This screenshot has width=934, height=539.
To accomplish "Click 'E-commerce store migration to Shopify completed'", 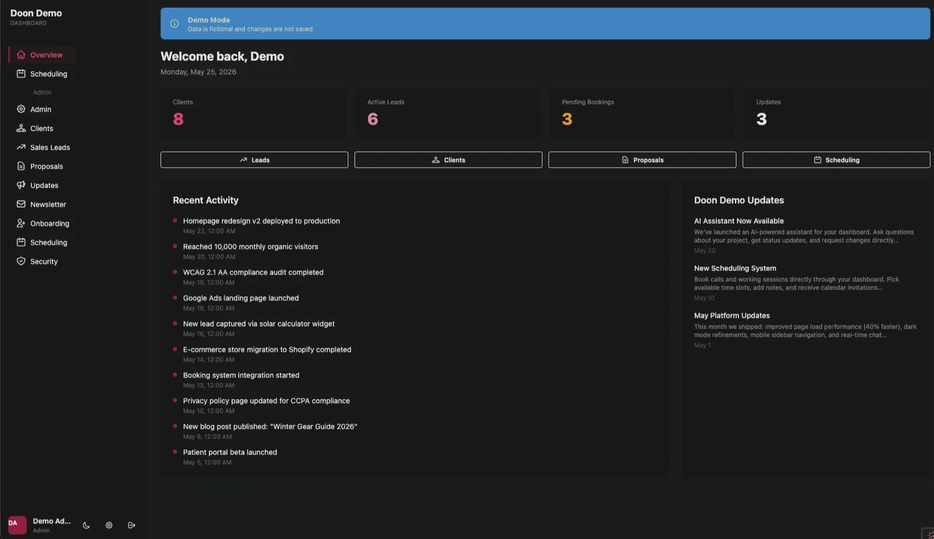I will [267, 349].
